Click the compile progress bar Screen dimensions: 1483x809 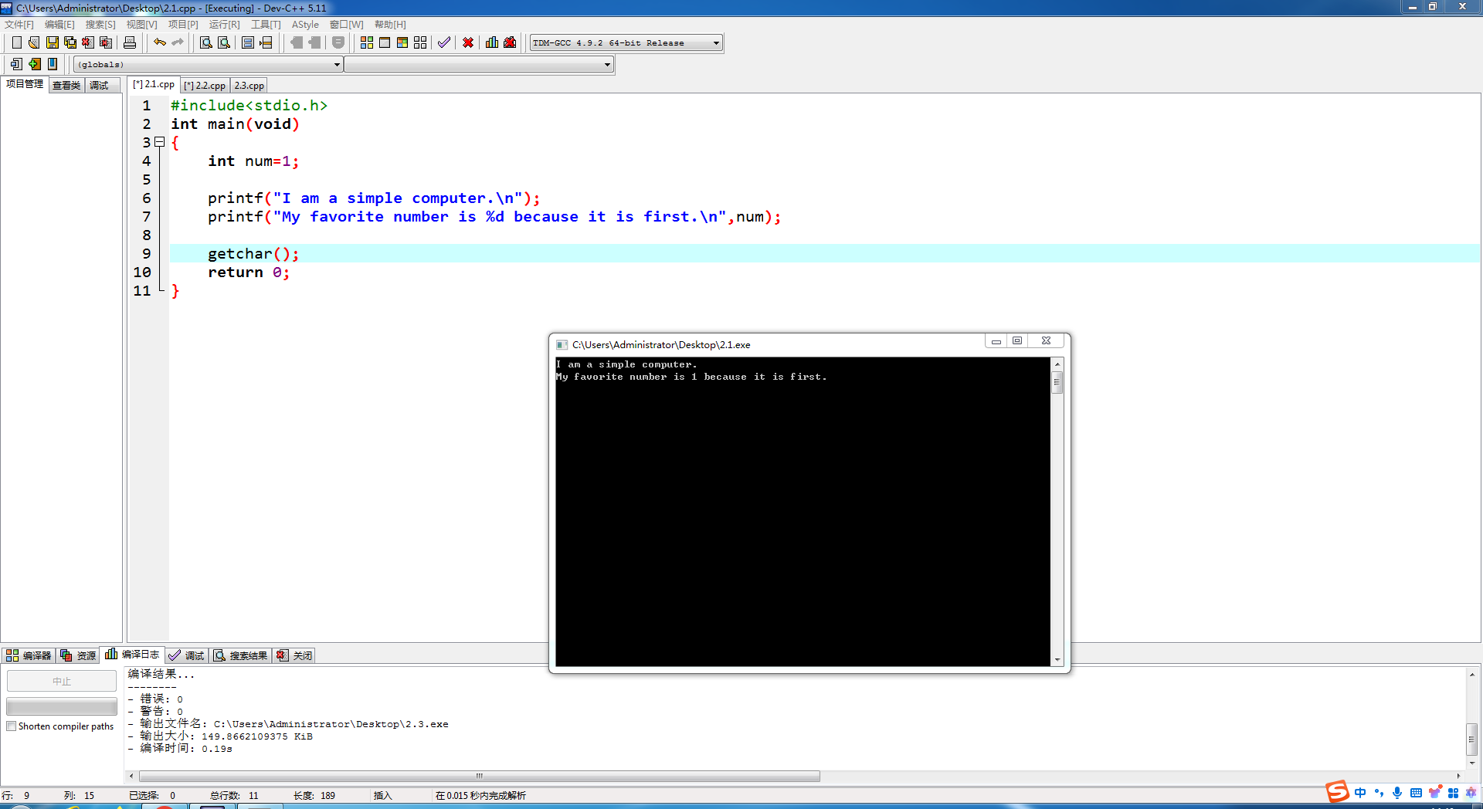click(x=62, y=706)
